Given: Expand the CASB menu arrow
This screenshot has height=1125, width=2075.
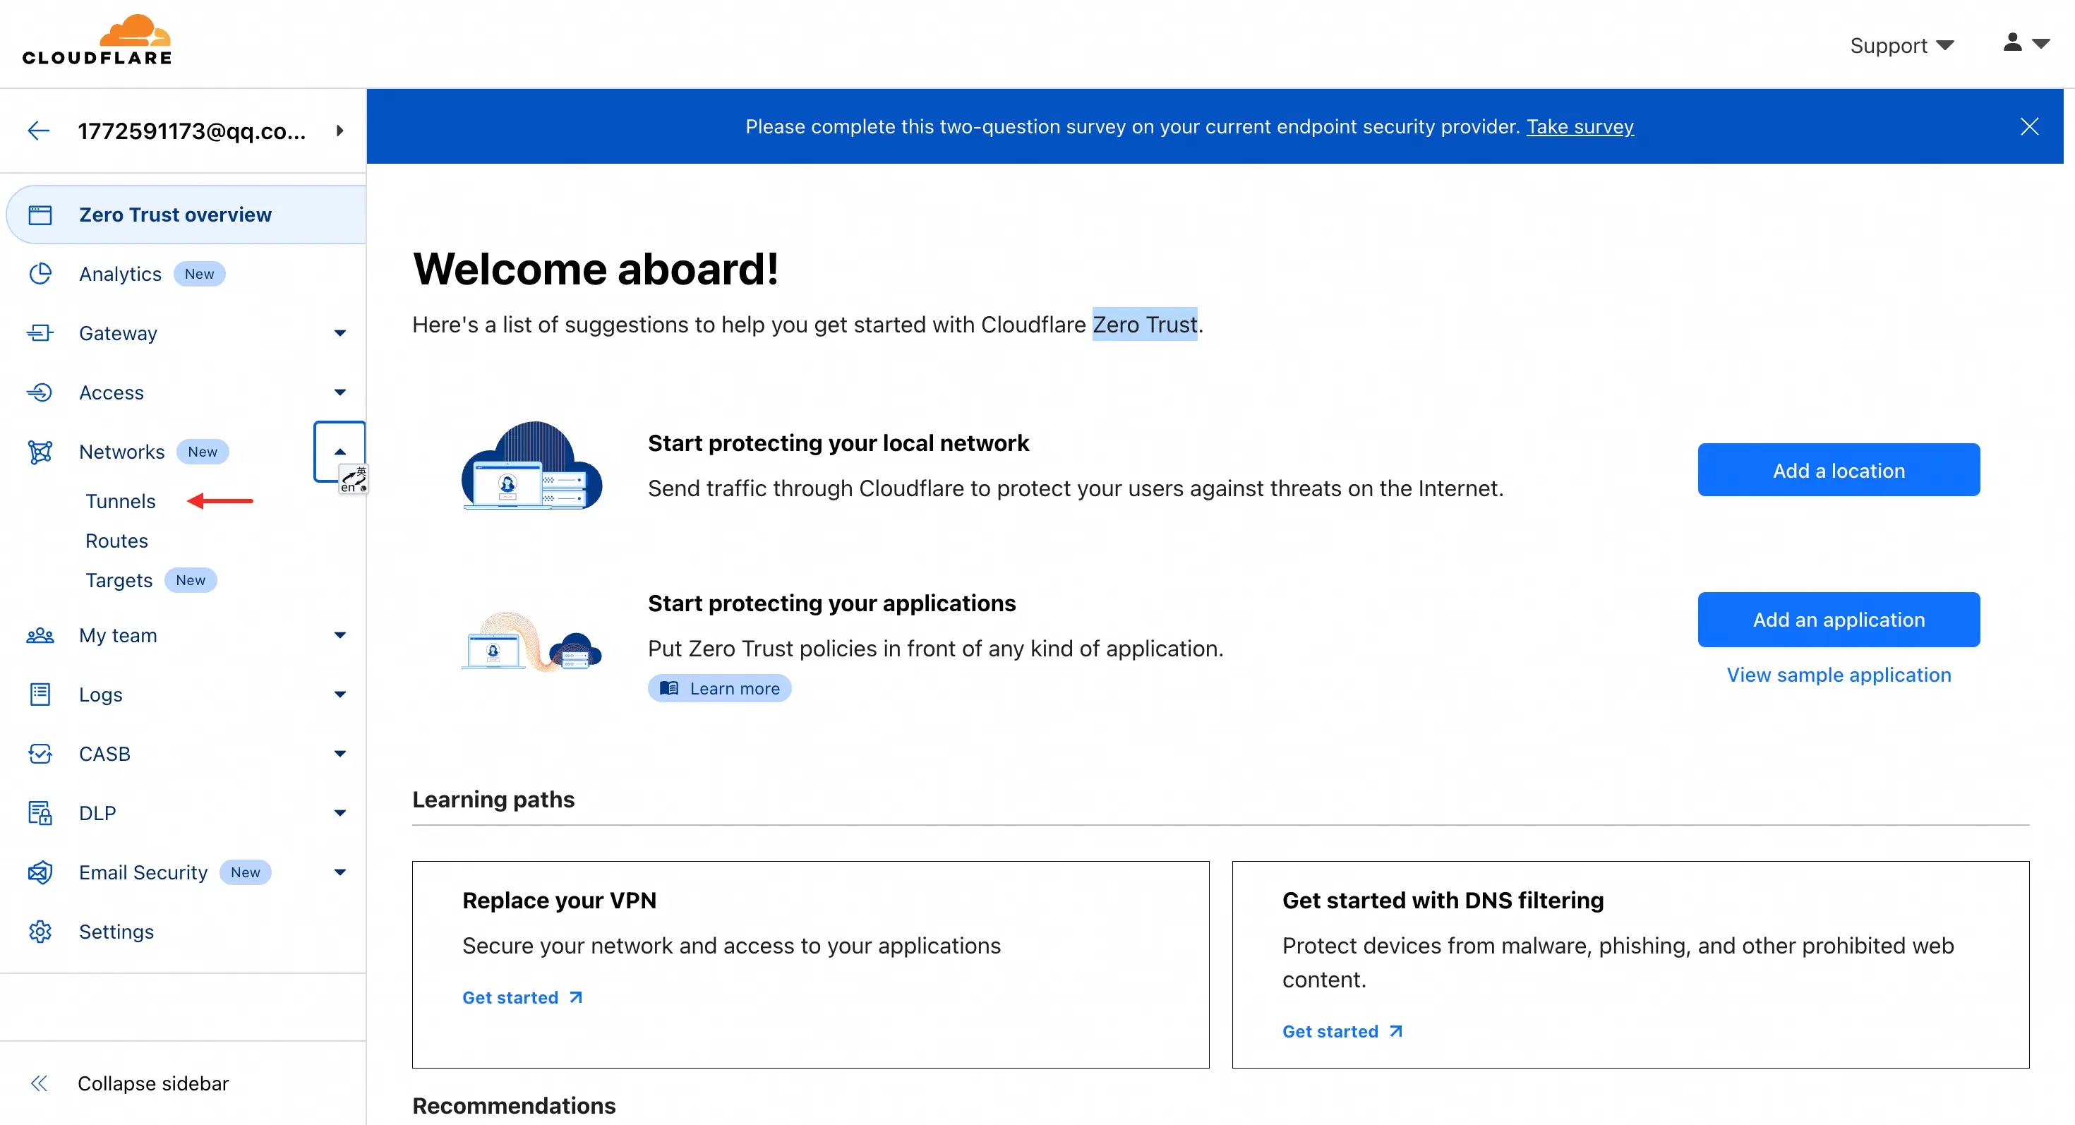Looking at the screenshot, I should click(x=340, y=754).
